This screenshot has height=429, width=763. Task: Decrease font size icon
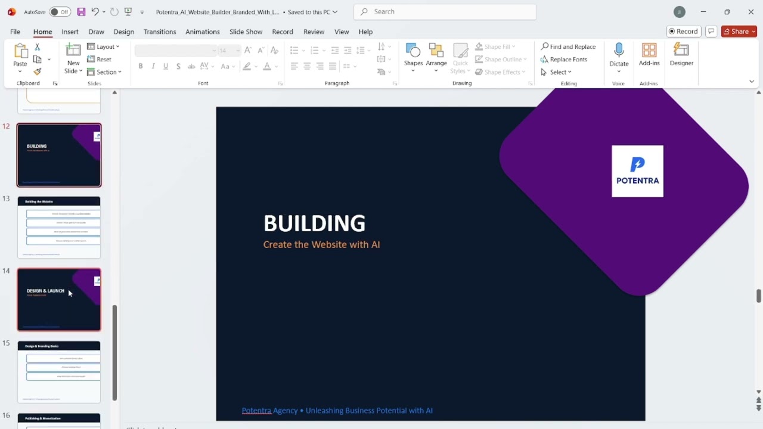click(261, 51)
